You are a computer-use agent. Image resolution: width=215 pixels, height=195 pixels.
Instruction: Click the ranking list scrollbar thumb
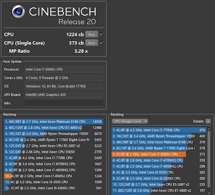tap(208, 158)
